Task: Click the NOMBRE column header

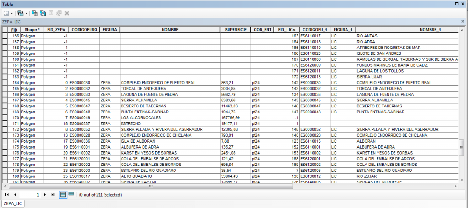Action: click(x=170, y=30)
